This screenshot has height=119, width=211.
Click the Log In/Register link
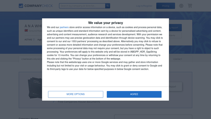click(x=144, y=6)
